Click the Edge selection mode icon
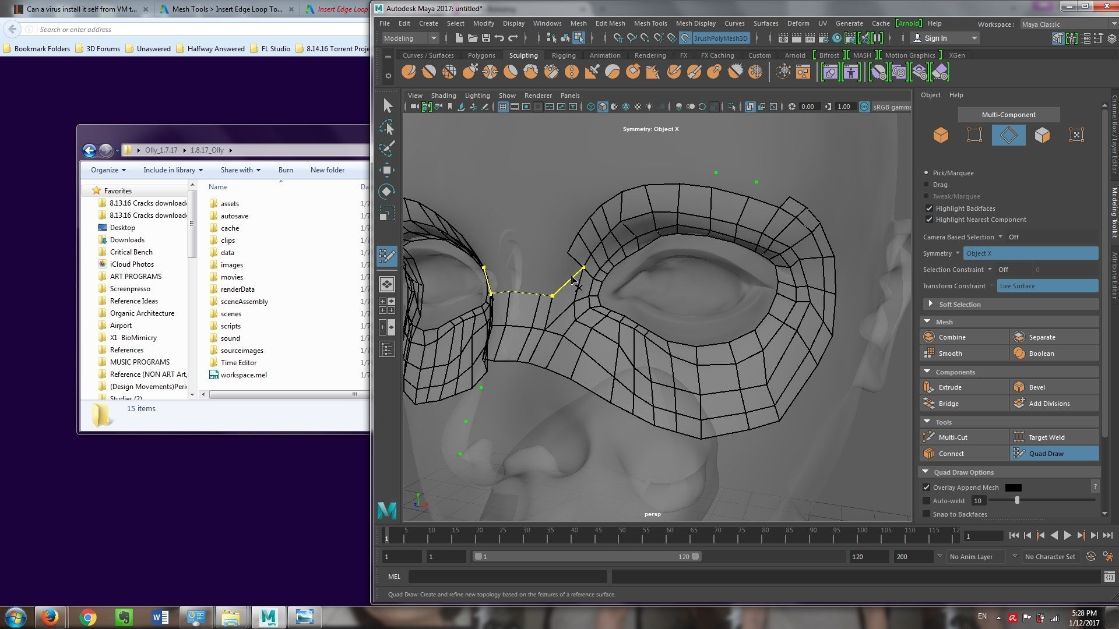The width and height of the screenshot is (1119, 629). 1008,135
